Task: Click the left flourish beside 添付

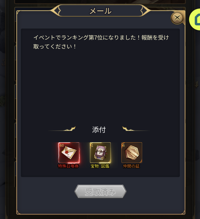Action: coord(62,129)
